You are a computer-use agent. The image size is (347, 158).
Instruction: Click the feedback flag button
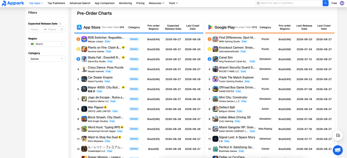click(x=338, y=136)
